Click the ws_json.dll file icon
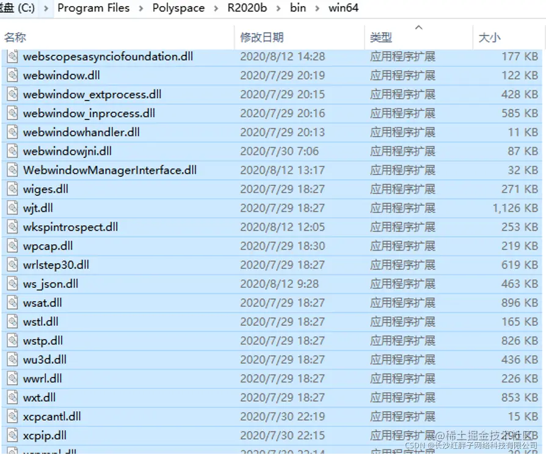This screenshot has width=546, height=455. [13, 284]
